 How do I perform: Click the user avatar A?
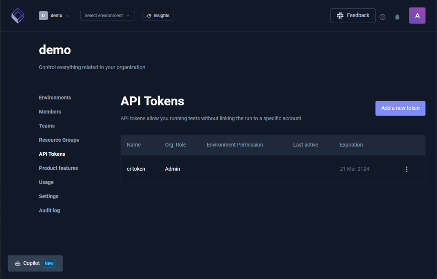point(417,16)
